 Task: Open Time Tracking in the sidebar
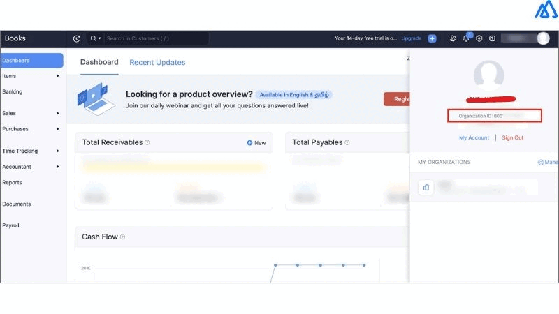tap(20, 151)
